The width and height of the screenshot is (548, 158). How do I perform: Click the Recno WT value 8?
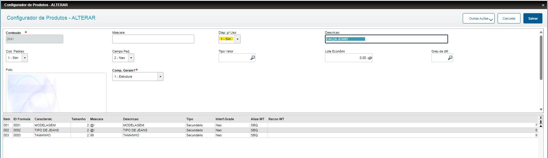tap(403, 130)
